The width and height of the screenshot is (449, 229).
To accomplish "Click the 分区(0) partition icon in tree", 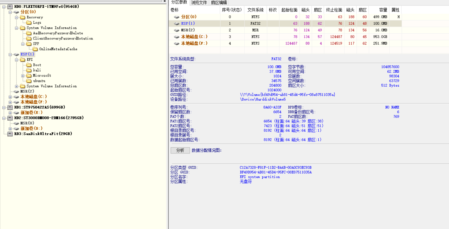I will pyautogui.click(x=16, y=12).
